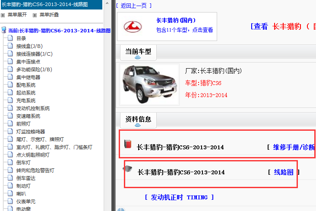
Task: Open 发动机控制系统 tree entry
Action: [x=33, y=108]
